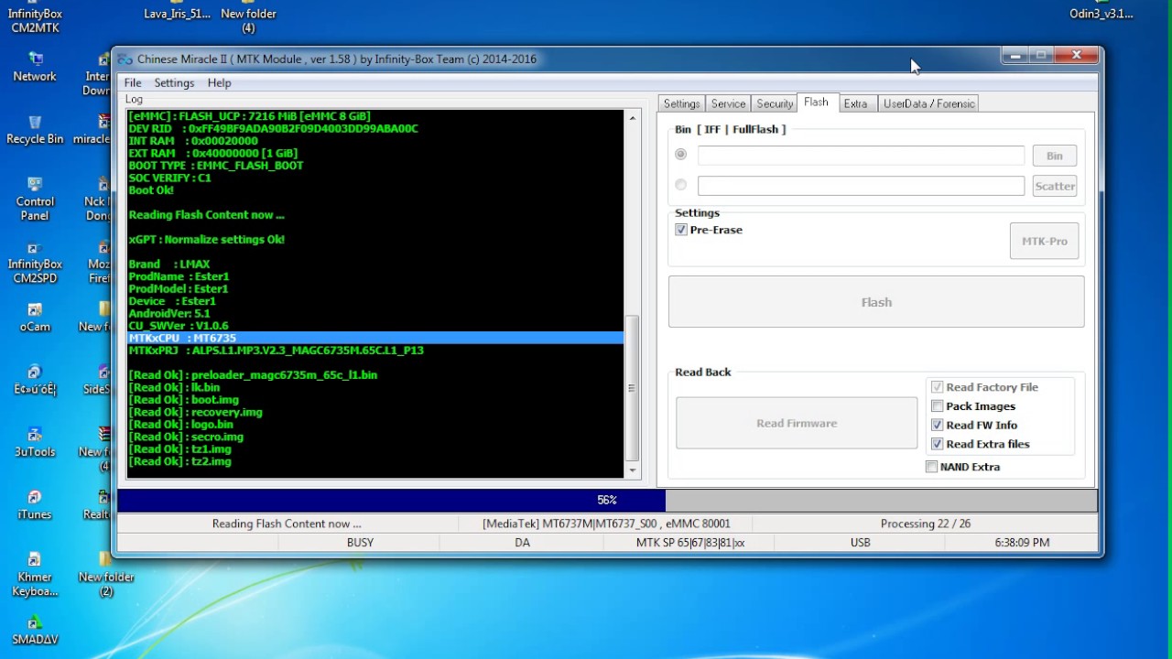Launch 3uTools desktop shortcut

[35, 443]
